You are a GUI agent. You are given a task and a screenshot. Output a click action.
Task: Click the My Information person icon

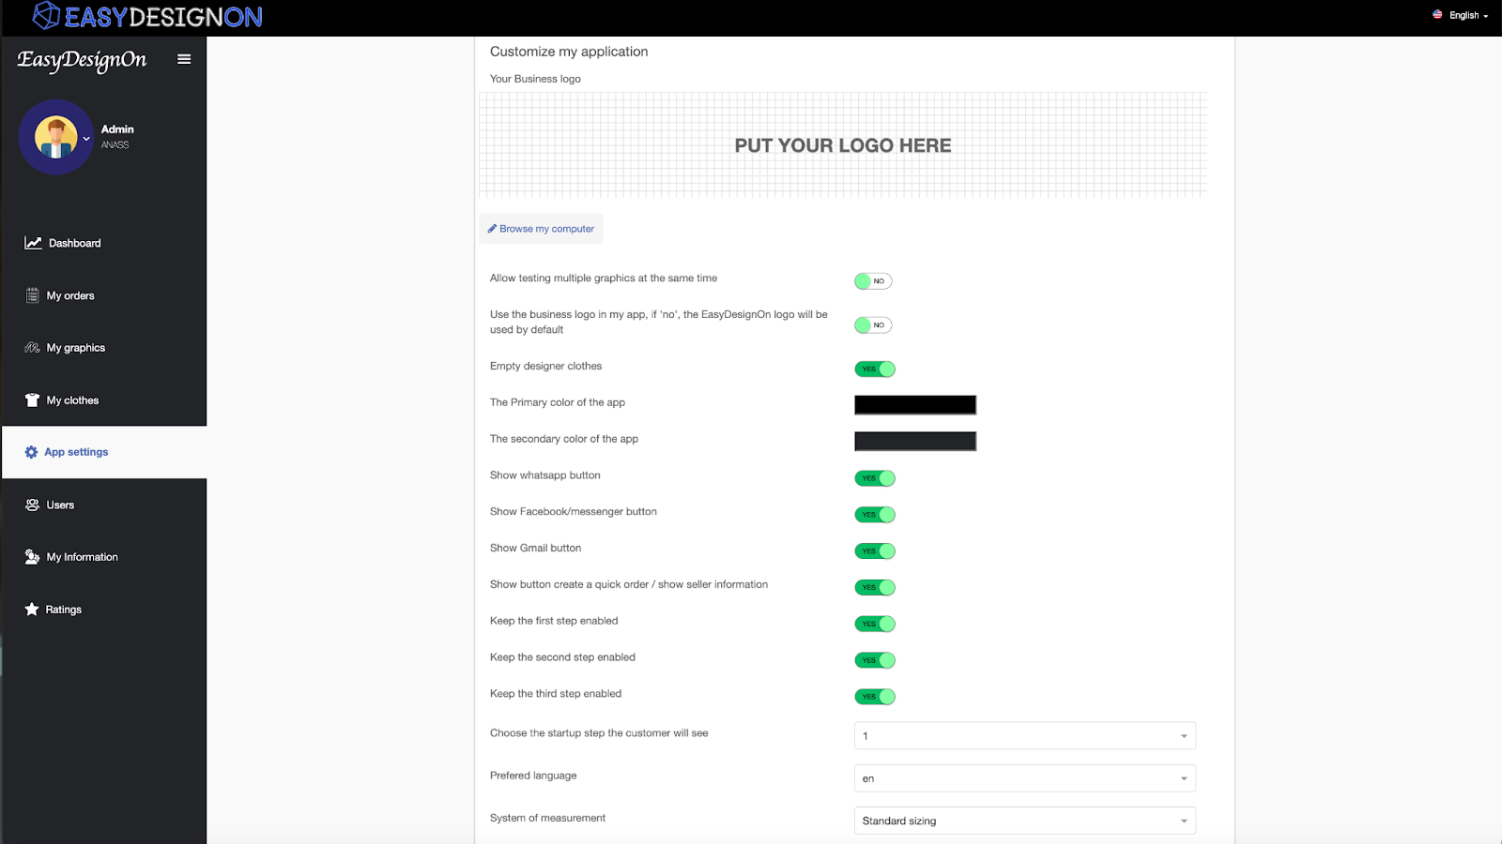point(32,557)
